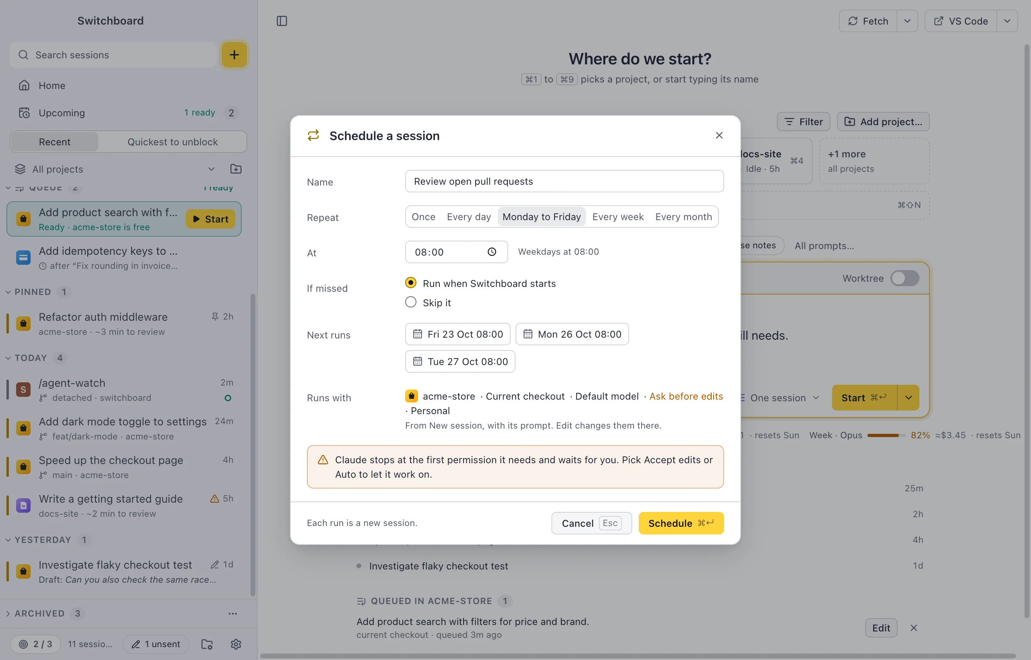Open the settings gear in the sidebar footer

tap(236, 644)
